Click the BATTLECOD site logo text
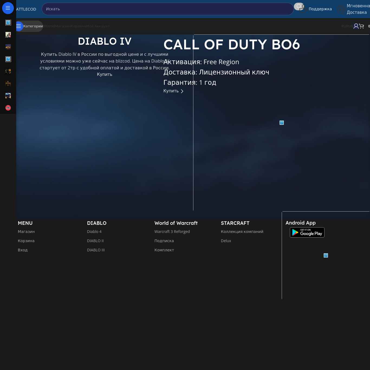The image size is (370, 370). tap(26, 9)
